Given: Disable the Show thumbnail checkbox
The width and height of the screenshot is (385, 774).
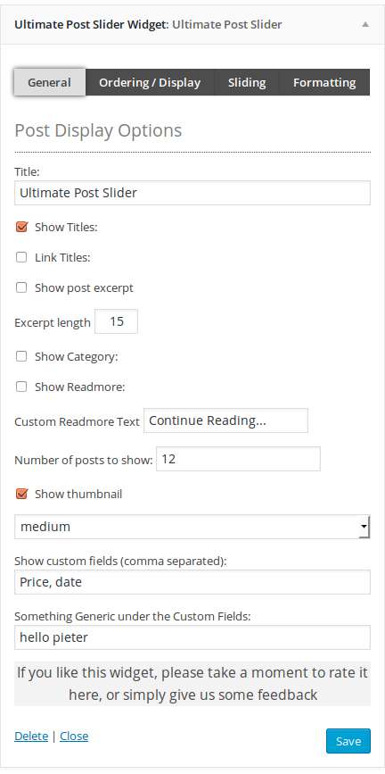Looking at the screenshot, I should tap(21, 494).
